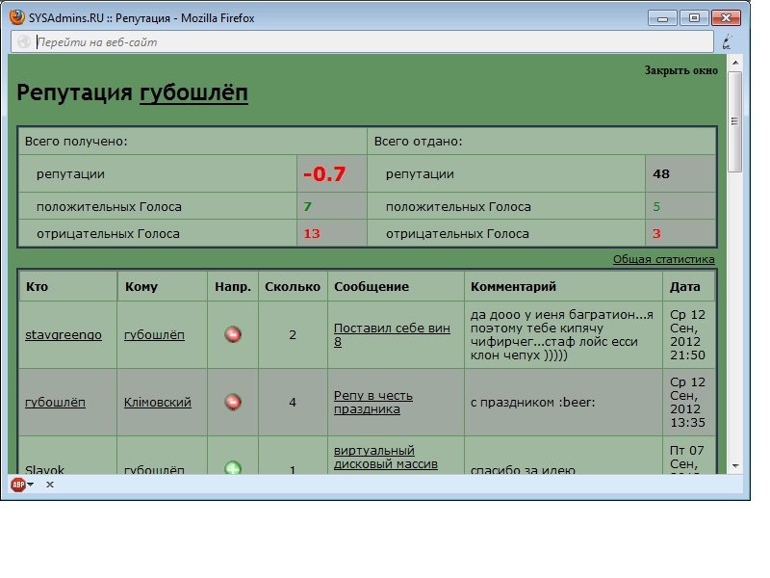Open губошлёп link in stavgreengo row
This screenshot has width=770, height=578.
click(154, 334)
